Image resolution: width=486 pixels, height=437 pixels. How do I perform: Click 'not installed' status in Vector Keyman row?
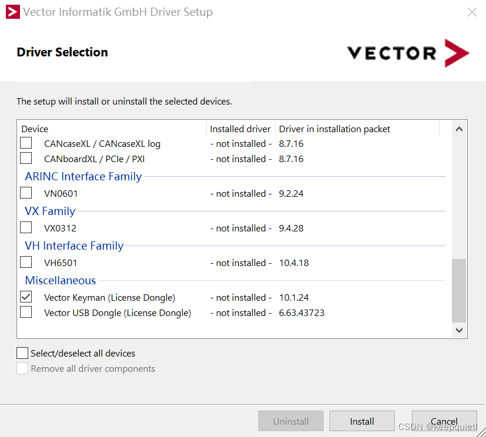pyautogui.click(x=241, y=297)
